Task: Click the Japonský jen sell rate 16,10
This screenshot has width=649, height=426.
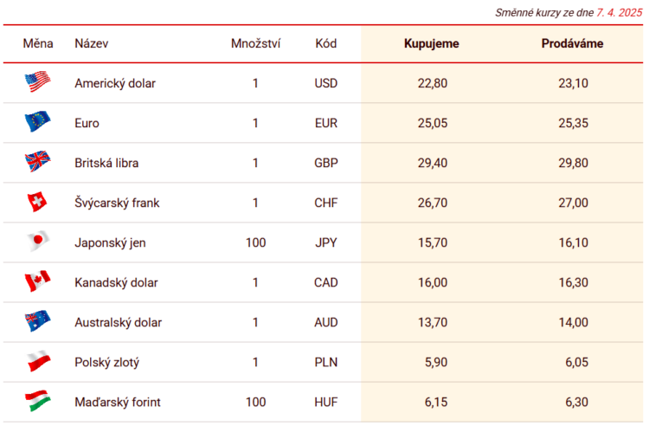Action: coord(573,242)
